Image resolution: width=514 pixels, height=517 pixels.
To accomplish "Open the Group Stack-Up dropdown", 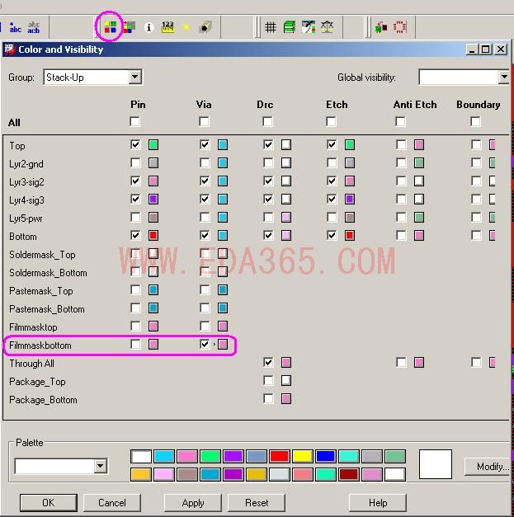I will point(134,78).
